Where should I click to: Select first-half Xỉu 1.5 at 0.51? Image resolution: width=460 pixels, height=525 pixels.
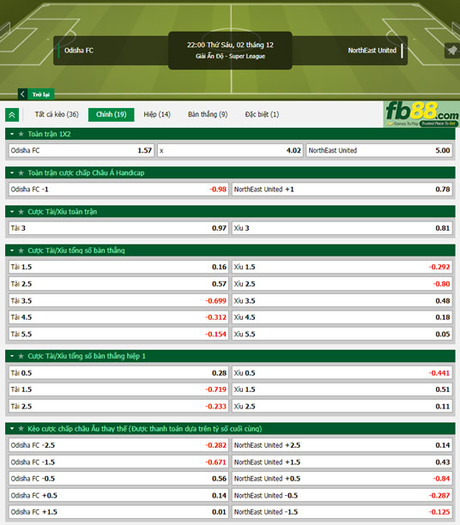(342, 389)
